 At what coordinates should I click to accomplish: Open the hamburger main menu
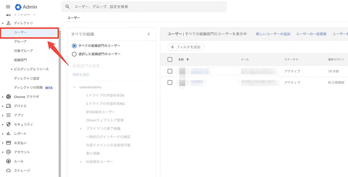tap(8, 7)
